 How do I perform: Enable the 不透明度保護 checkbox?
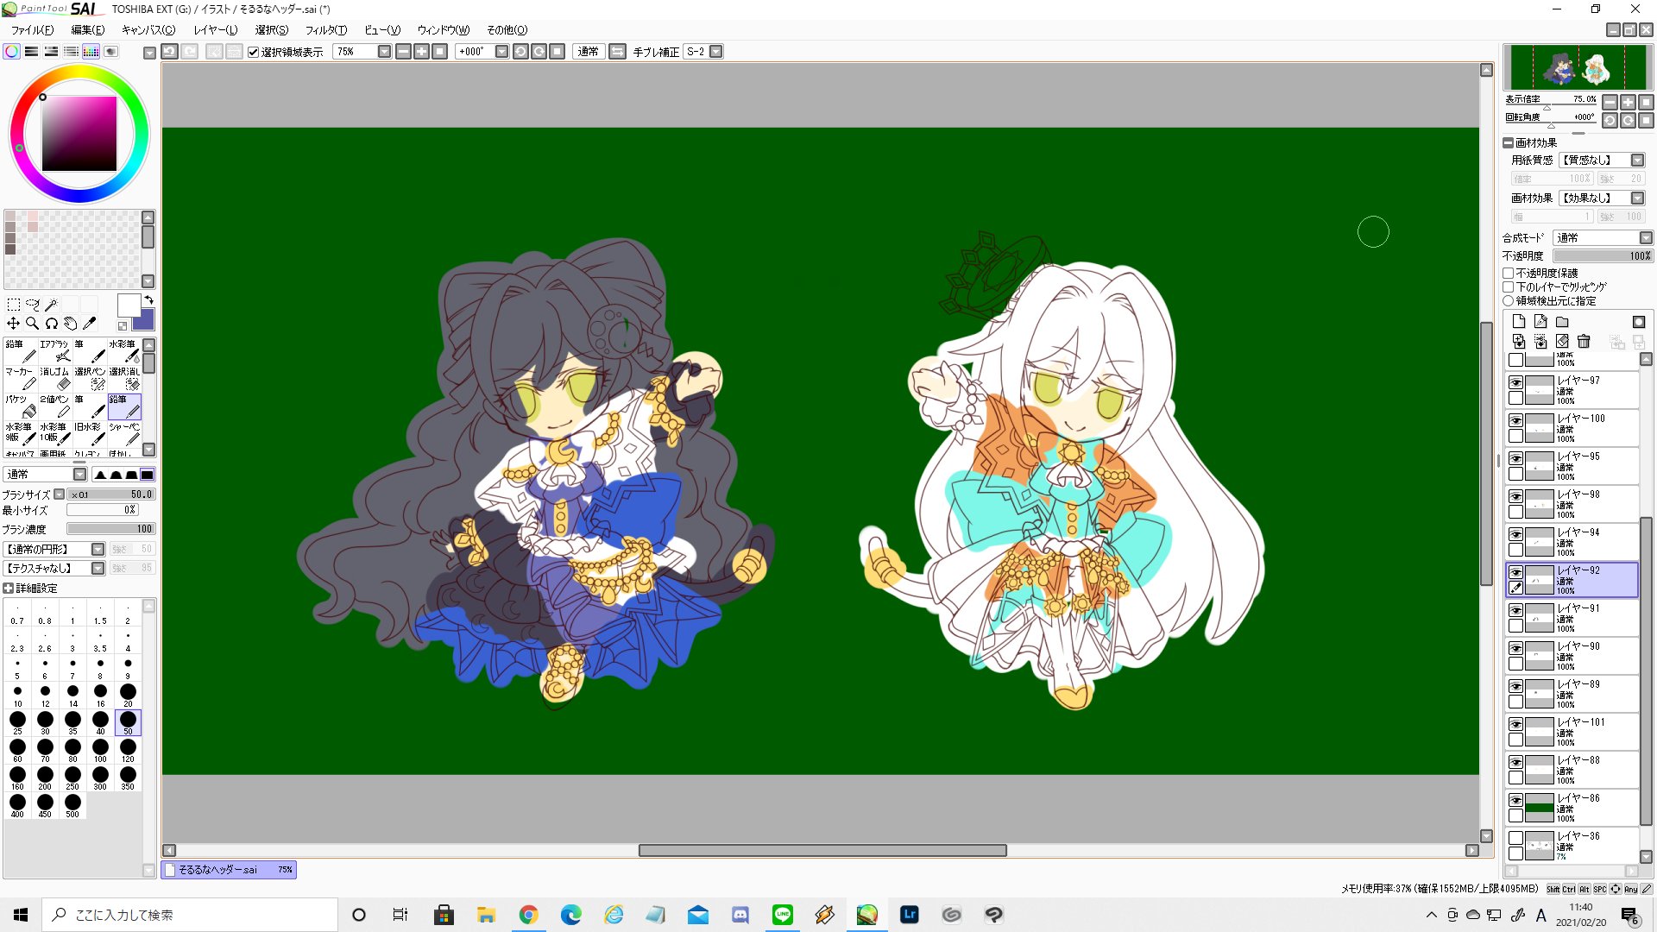point(1509,273)
